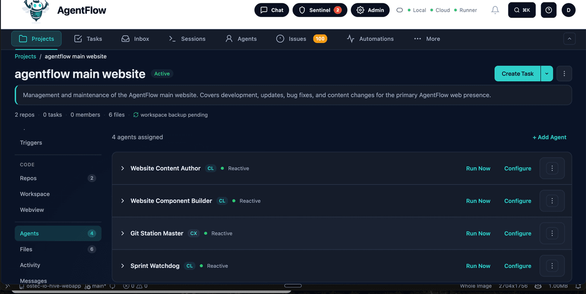This screenshot has height=294, width=586.
Task: Click the AgentFlow robot logo
Action: point(36,11)
